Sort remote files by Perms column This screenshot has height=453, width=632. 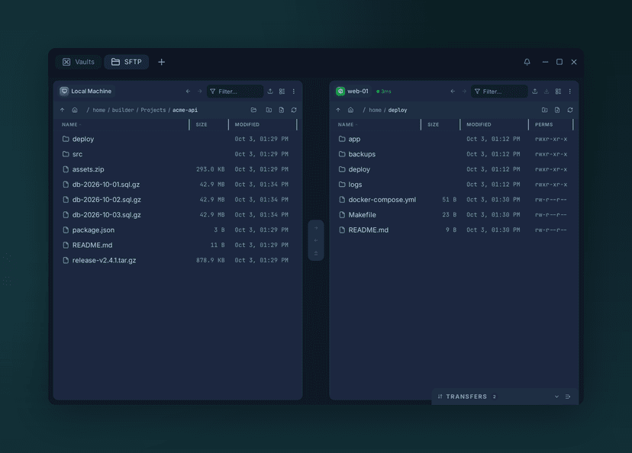pyautogui.click(x=543, y=125)
